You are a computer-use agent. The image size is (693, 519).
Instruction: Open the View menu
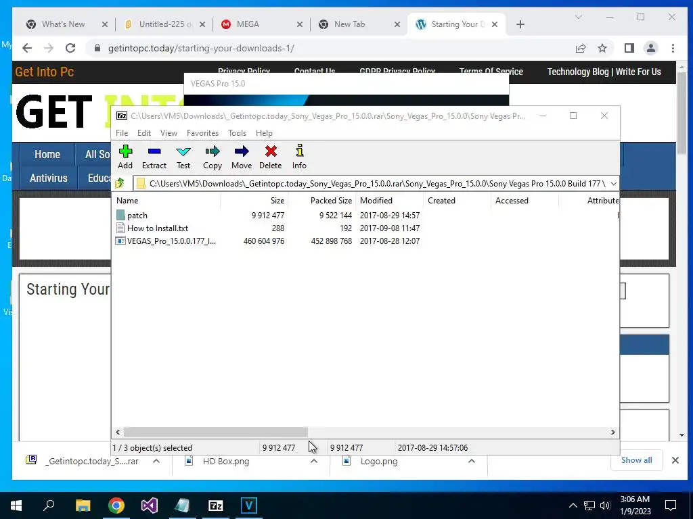click(169, 133)
